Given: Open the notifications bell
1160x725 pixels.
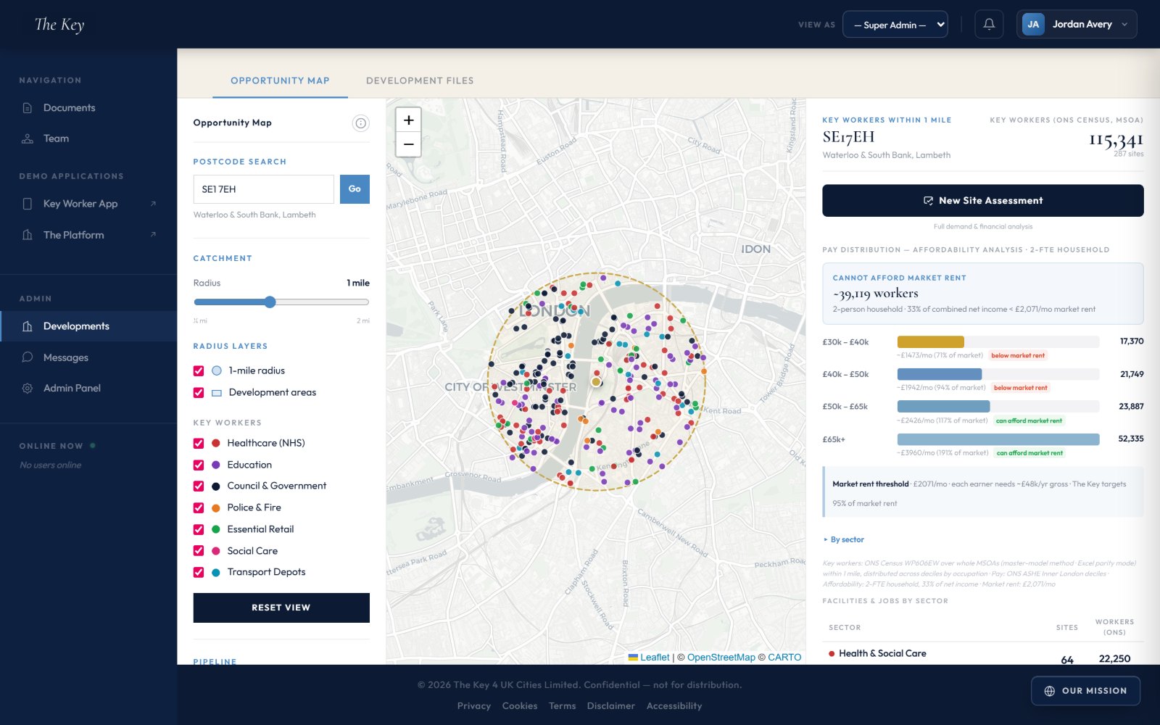Looking at the screenshot, I should tap(989, 24).
